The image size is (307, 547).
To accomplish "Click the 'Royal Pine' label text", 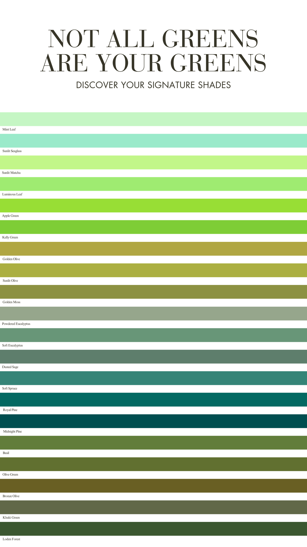I will coord(10,410).
